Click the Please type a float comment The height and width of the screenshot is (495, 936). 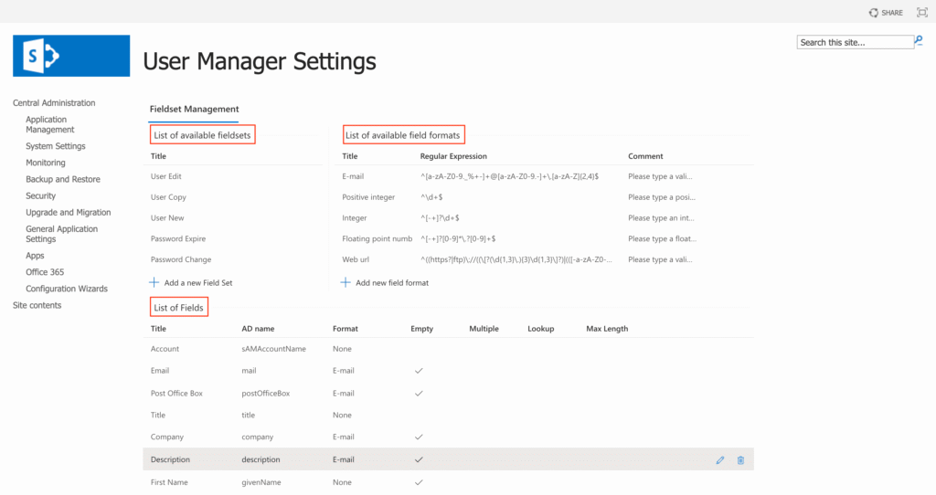click(662, 238)
